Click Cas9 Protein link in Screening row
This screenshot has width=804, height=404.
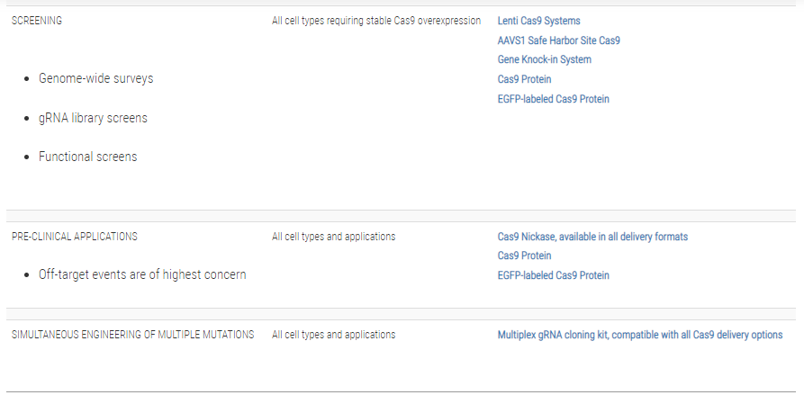tap(524, 79)
